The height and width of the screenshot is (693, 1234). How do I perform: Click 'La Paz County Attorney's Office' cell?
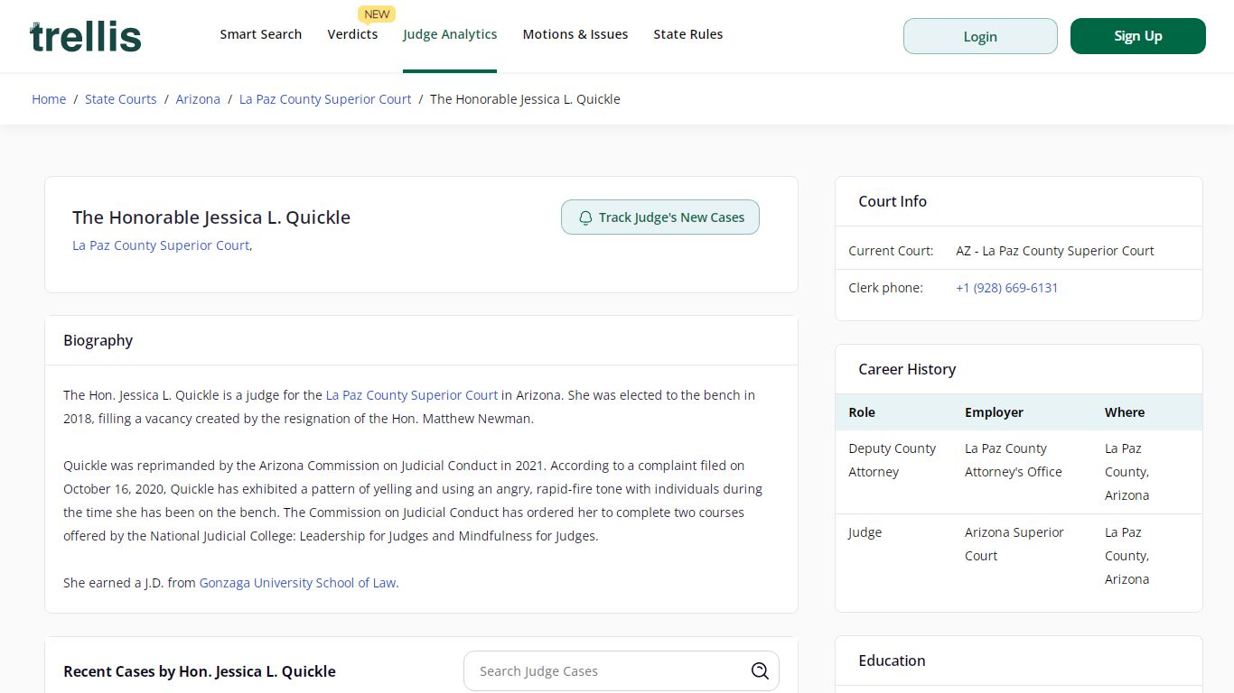pyautogui.click(x=1014, y=460)
